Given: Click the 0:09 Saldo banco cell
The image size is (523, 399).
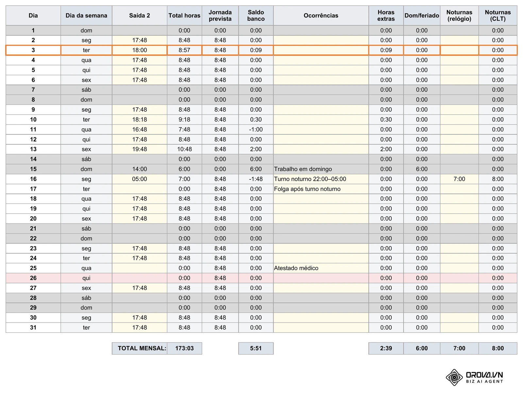Looking at the screenshot, I should click(x=256, y=50).
